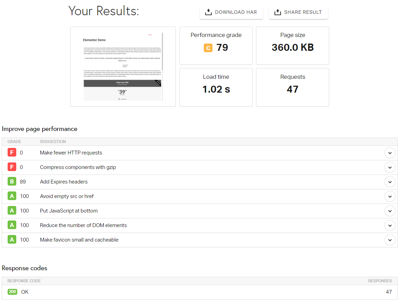
Task: Click the Improve page performance heading
Action: click(39, 129)
